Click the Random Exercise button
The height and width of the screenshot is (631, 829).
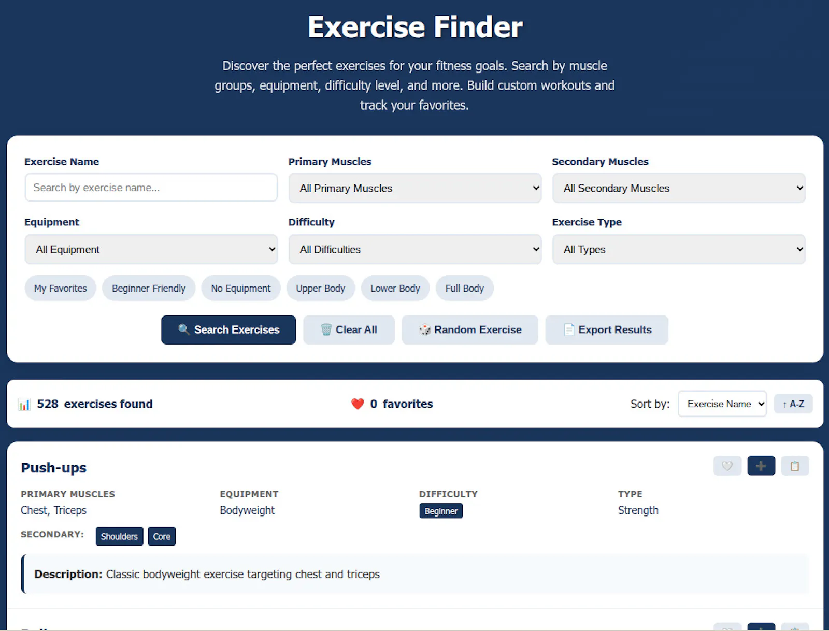point(470,329)
